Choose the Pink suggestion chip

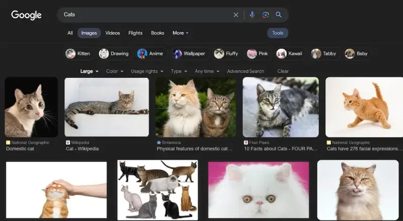click(x=258, y=54)
